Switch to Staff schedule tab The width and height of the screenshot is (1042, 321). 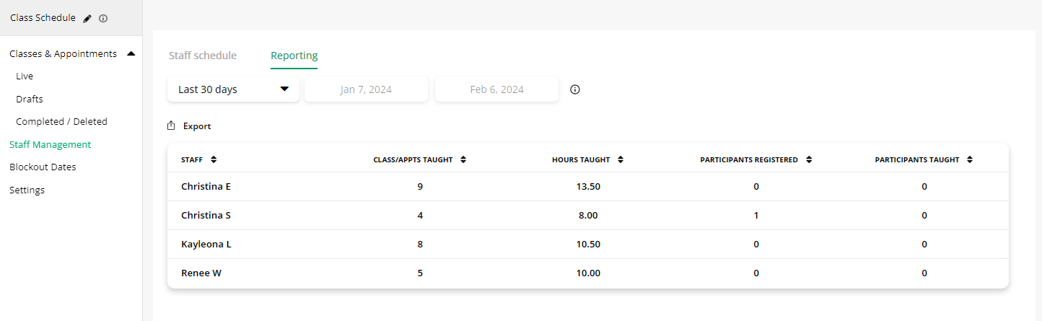point(203,56)
